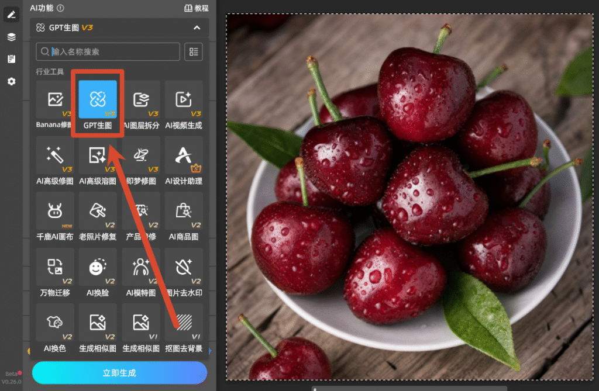Choose the AI换色 tool

coord(54,329)
